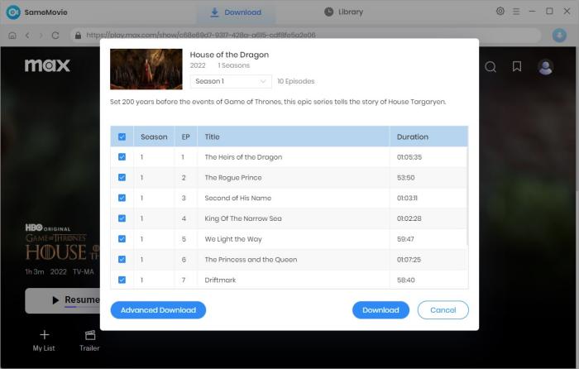Uncheck King Of The Narrow Sea episode

tap(122, 218)
